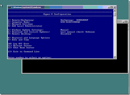Click the '2) Computer Name:' line
130x95 pixels.
coord(19,22)
